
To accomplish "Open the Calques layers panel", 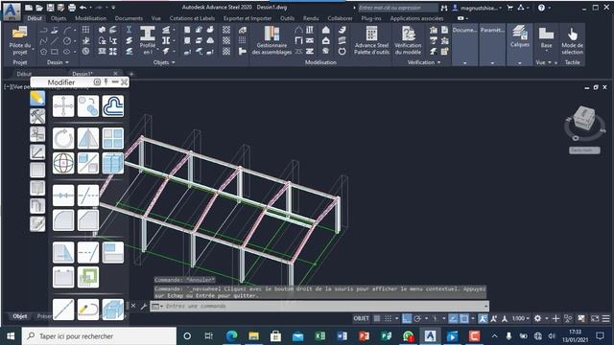I will (x=520, y=36).
